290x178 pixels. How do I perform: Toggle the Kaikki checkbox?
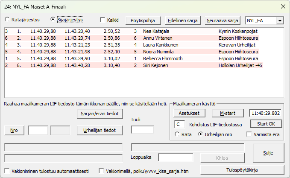pos(103,20)
